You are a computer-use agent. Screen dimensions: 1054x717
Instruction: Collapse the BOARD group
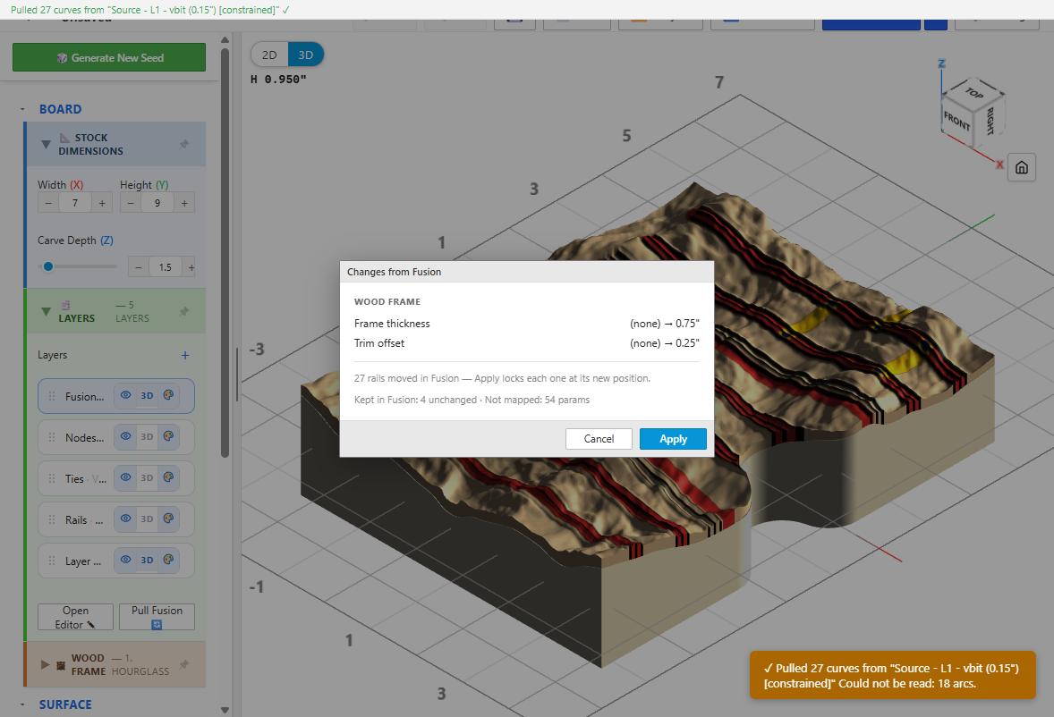[x=22, y=109]
